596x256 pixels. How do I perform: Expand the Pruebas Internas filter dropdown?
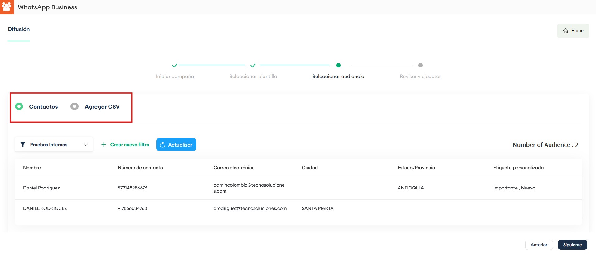coord(54,145)
